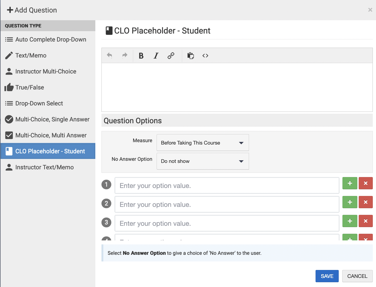Select Text/Memo question type
Image resolution: width=376 pixels, height=287 pixels.
pyautogui.click(x=48, y=55)
